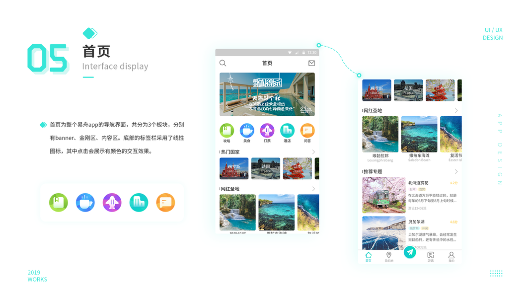Open 法国 France card under 热门国家
This screenshot has width=530, height=298.
click(x=266, y=168)
